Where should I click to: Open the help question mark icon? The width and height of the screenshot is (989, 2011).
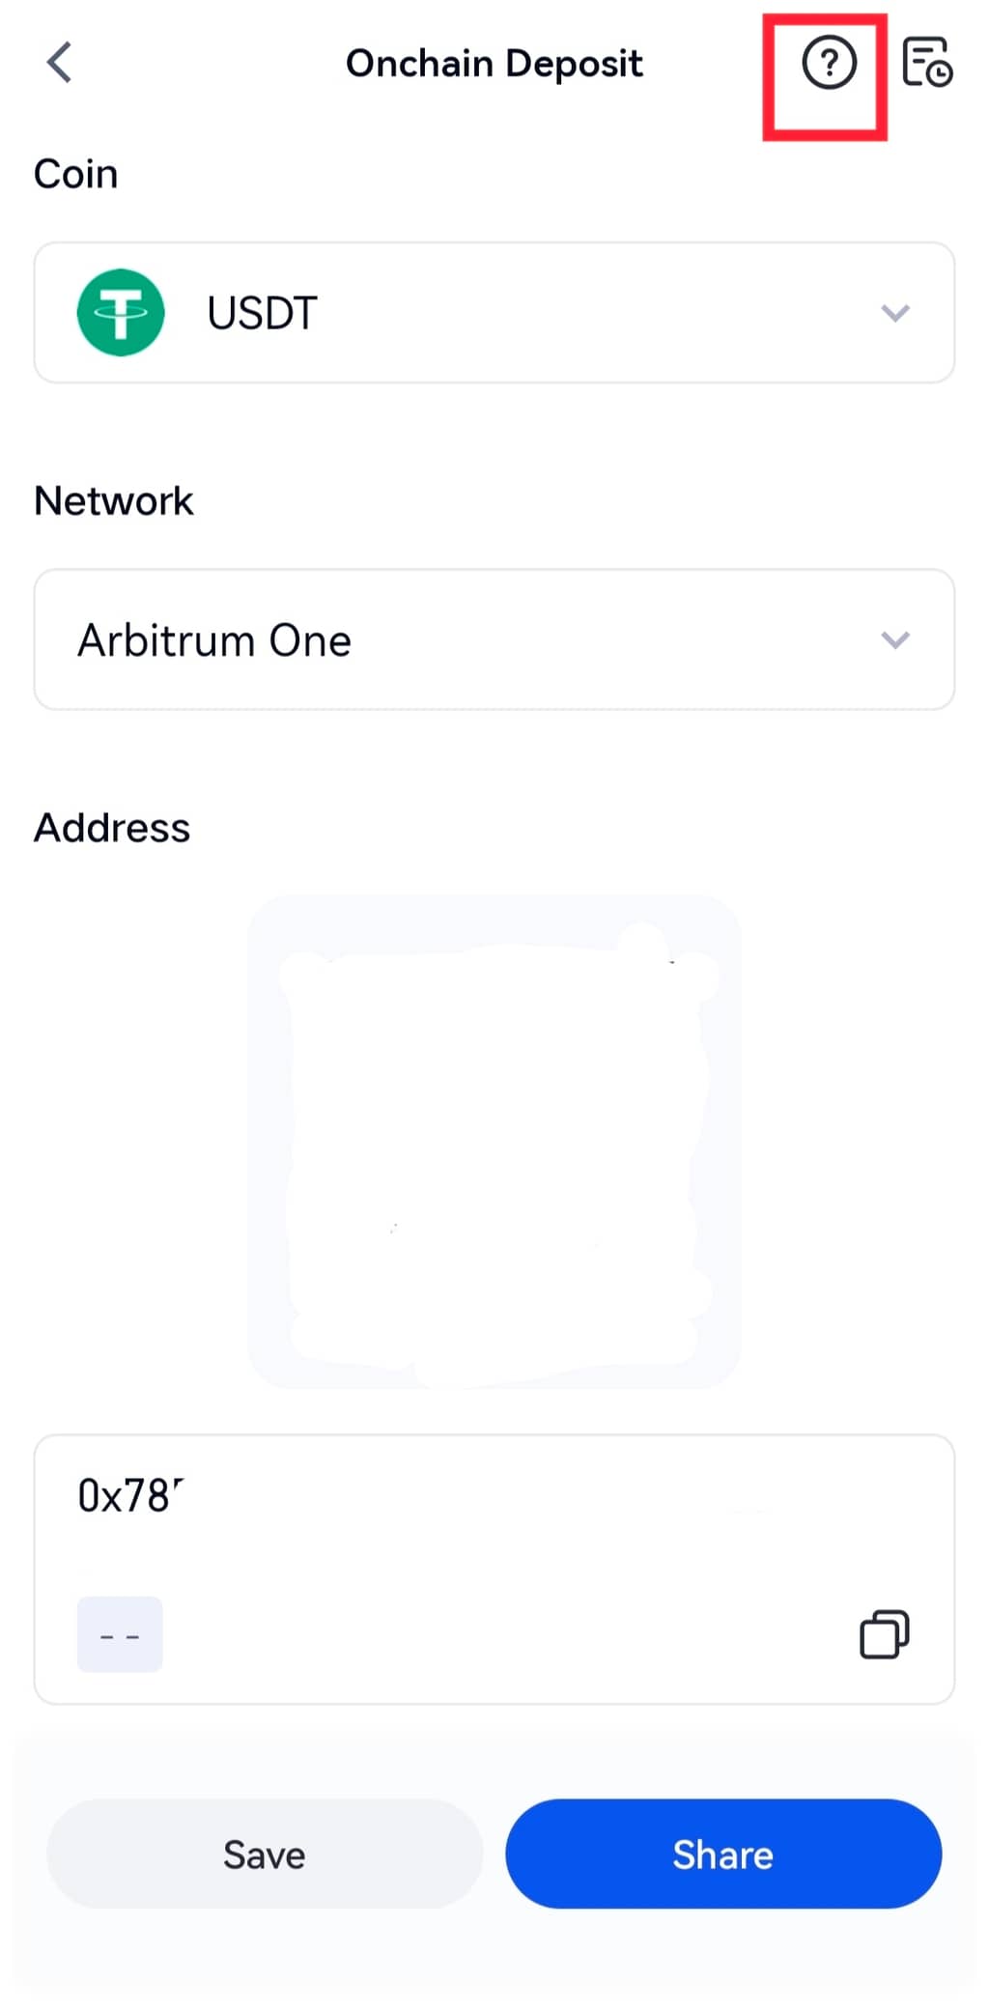tap(829, 64)
